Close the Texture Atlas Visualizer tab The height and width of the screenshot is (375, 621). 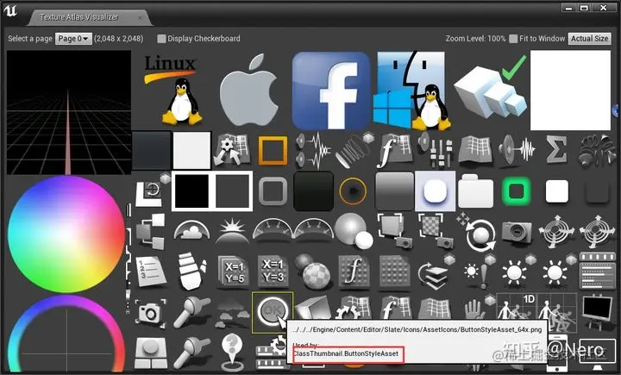(x=140, y=17)
